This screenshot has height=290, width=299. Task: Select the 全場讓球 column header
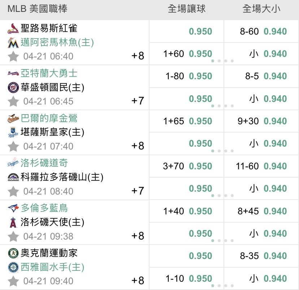(x=186, y=9)
